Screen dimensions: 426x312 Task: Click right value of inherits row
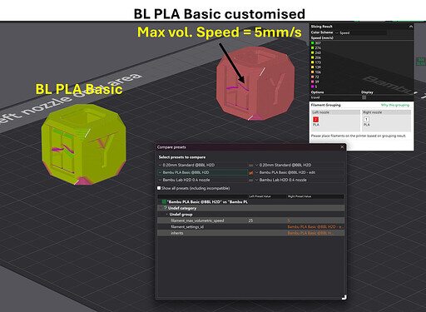pyautogui.click(x=310, y=233)
